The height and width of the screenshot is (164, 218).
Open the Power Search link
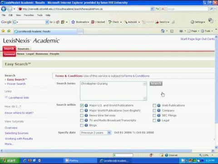tap(16, 84)
